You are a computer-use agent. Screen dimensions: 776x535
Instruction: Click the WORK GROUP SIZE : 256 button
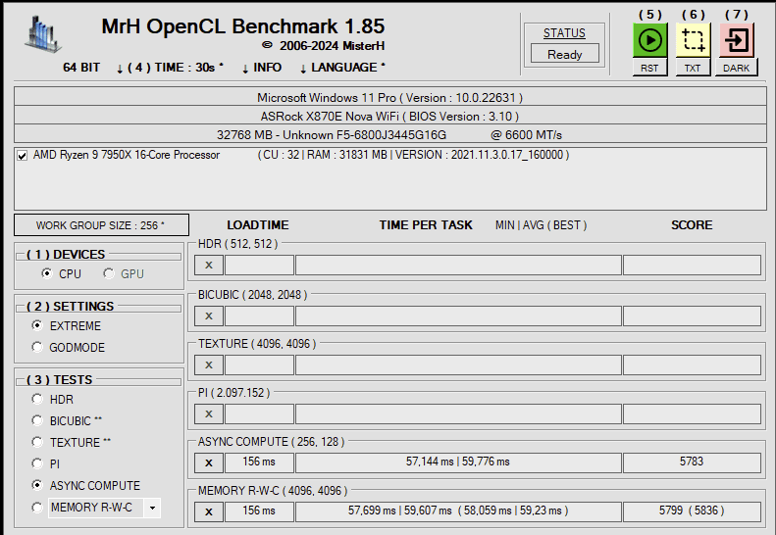(x=101, y=225)
